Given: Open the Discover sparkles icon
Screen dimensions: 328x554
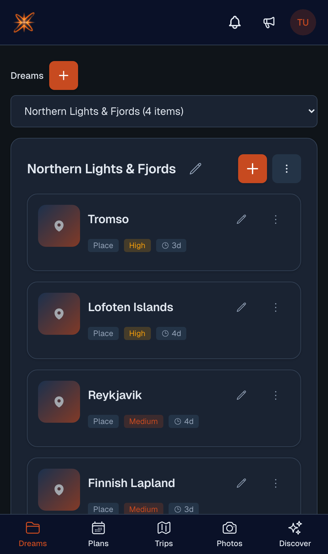Looking at the screenshot, I should pos(295,528).
